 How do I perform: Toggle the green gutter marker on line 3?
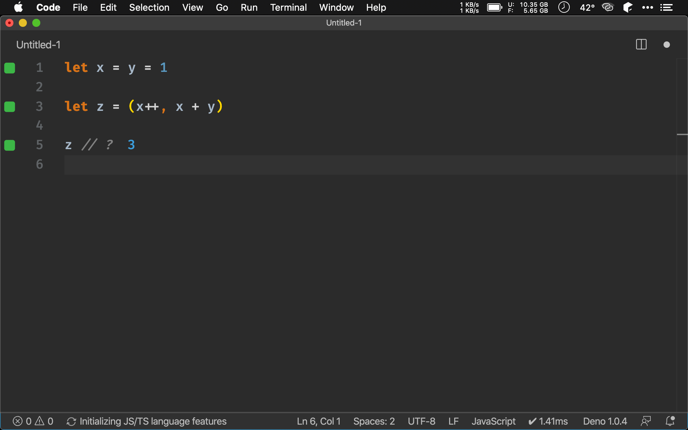[x=10, y=106]
